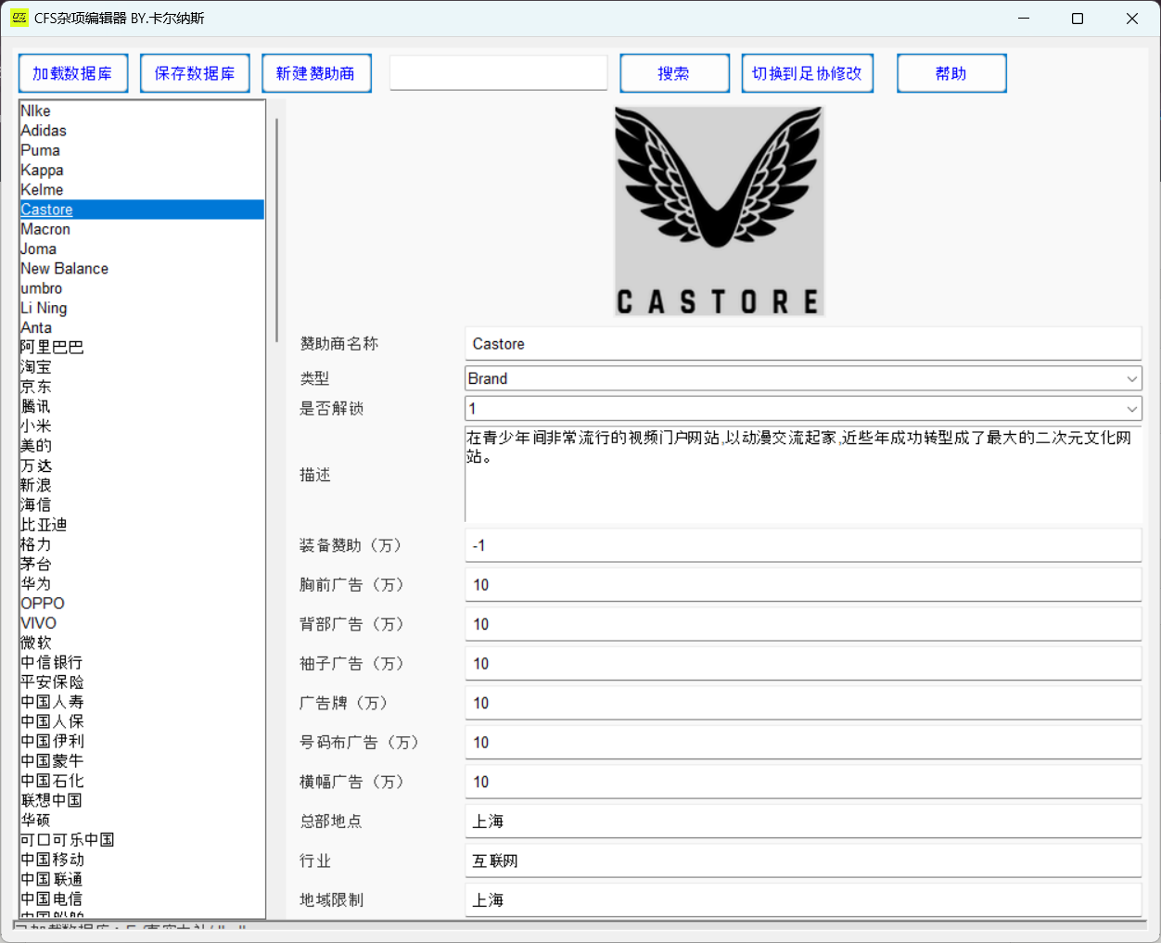Viewport: 1161px width, 943px height.
Task: Select 中国蒙牛 in the sponsor list
Action: 142,761
